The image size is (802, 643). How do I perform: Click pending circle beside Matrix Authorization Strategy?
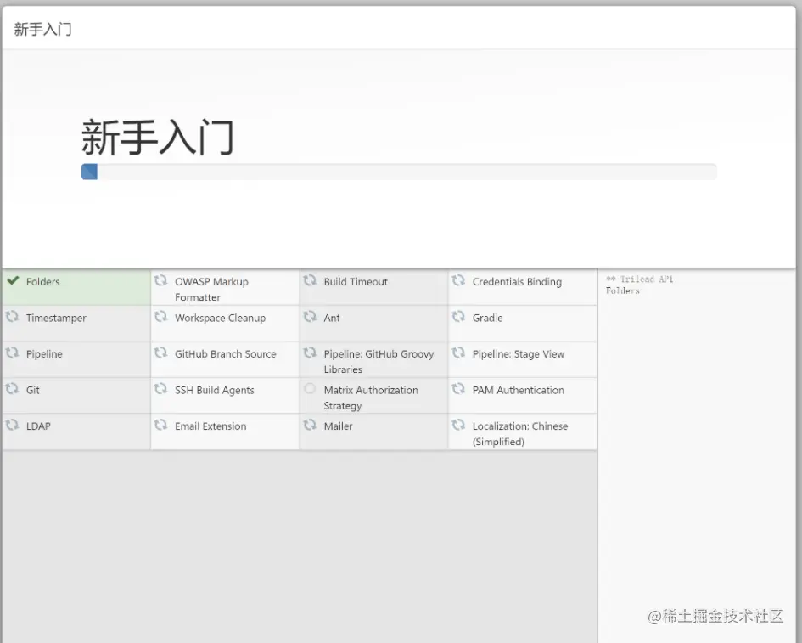[x=310, y=388]
